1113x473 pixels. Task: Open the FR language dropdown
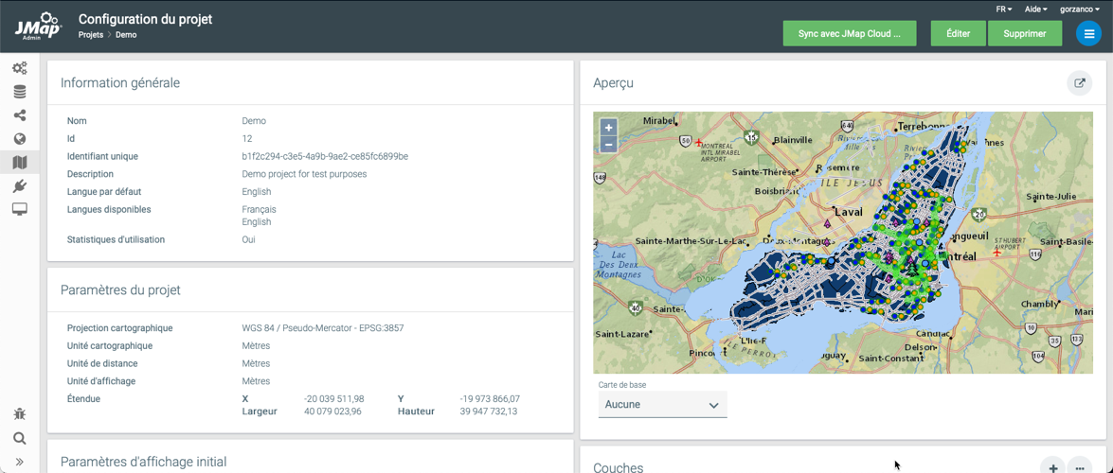[x=1003, y=9]
